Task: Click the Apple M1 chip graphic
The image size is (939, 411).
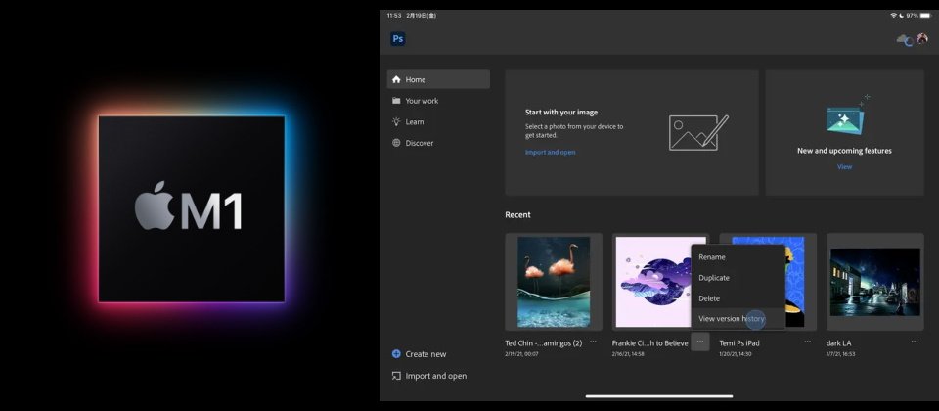Action: point(192,208)
